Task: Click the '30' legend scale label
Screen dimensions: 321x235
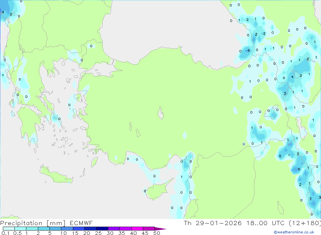Action: tap(110, 233)
